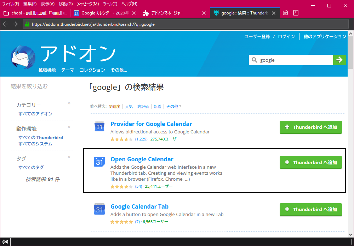
Task: Switch to the chobi mail folder tab
Action: [35, 13]
